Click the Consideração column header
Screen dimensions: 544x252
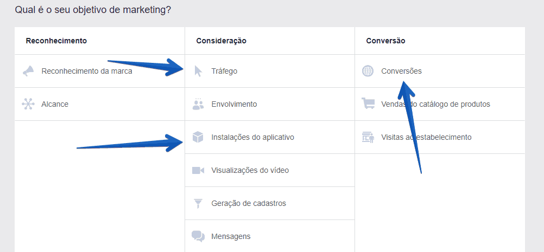[221, 41]
